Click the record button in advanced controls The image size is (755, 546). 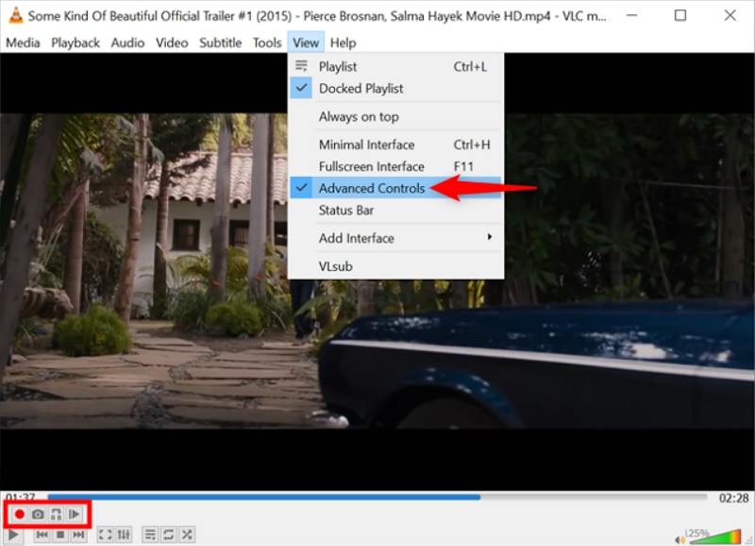(x=19, y=513)
